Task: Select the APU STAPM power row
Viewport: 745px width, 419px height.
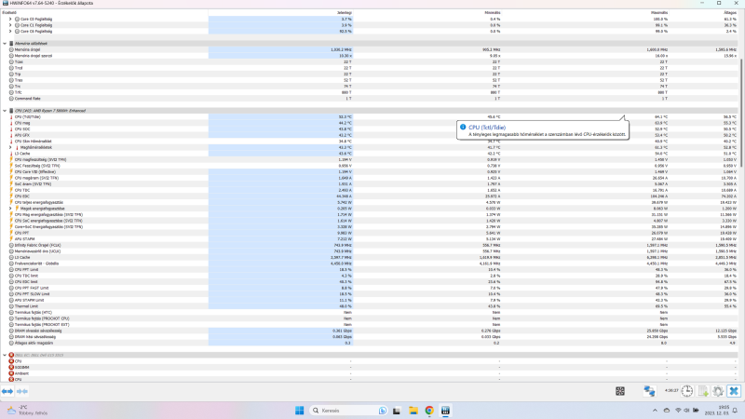Action: [x=370, y=239]
